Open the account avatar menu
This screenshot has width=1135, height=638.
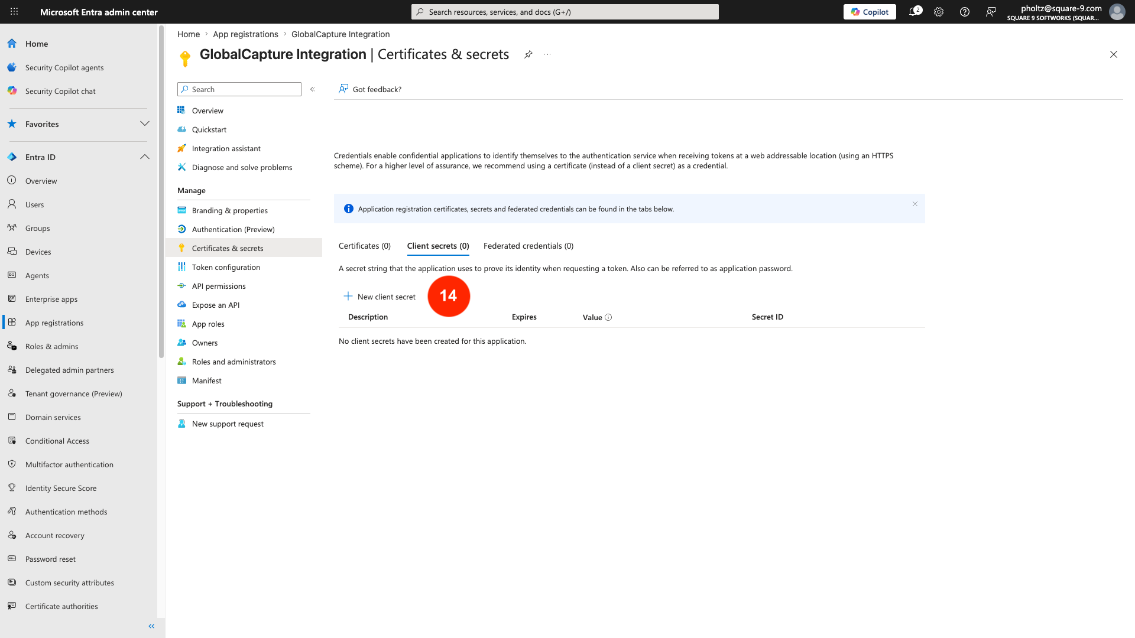[x=1117, y=12]
